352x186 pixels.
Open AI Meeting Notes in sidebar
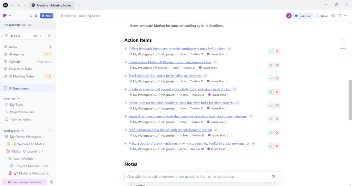pos(21,76)
